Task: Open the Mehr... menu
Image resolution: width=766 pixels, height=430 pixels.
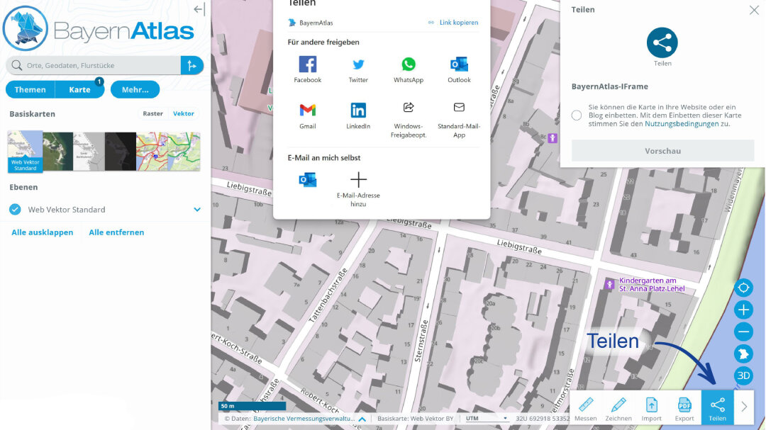Action: tap(135, 90)
